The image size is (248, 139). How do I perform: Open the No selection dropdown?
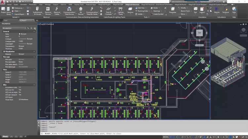tap(15, 28)
